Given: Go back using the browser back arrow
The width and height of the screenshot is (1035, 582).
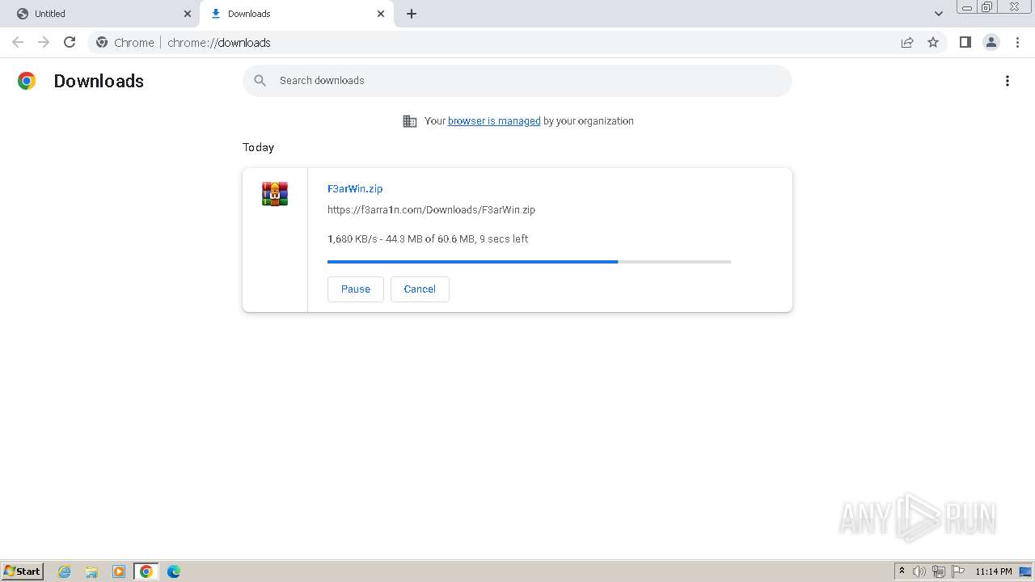Looking at the screenshot, I should coord(18,42).
